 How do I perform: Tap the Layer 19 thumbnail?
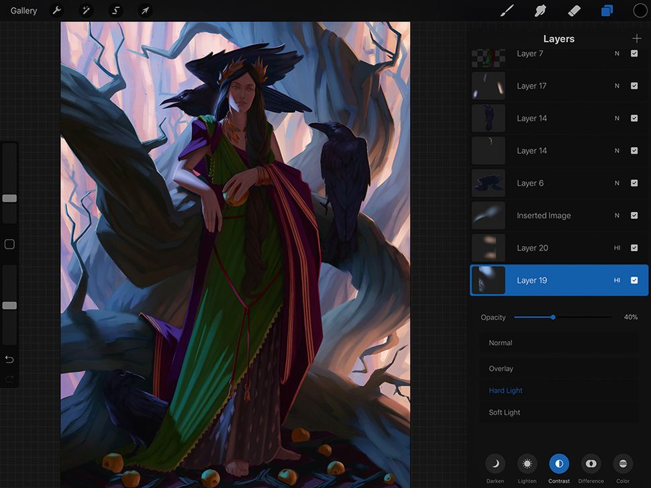click(488, 280)
